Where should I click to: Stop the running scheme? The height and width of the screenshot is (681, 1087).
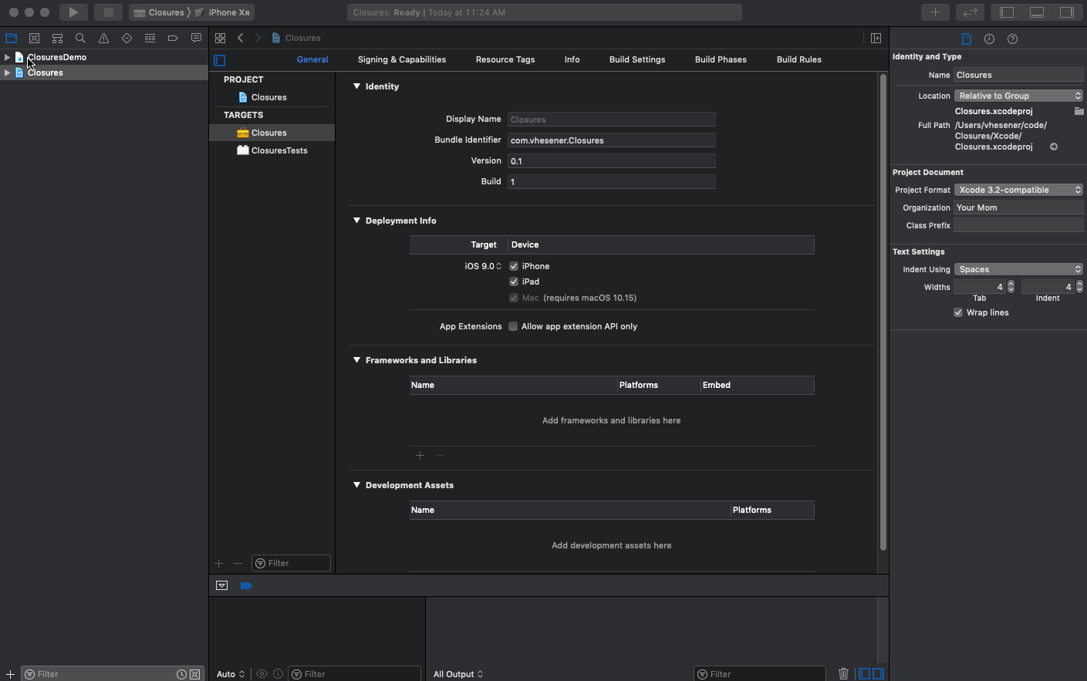(x=109, y=12)
